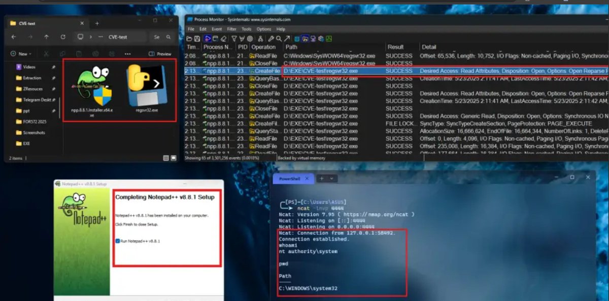Screen dimensions: 609x301
Task: Select the row with FILE LOCK result
Action: pos(396,124)
